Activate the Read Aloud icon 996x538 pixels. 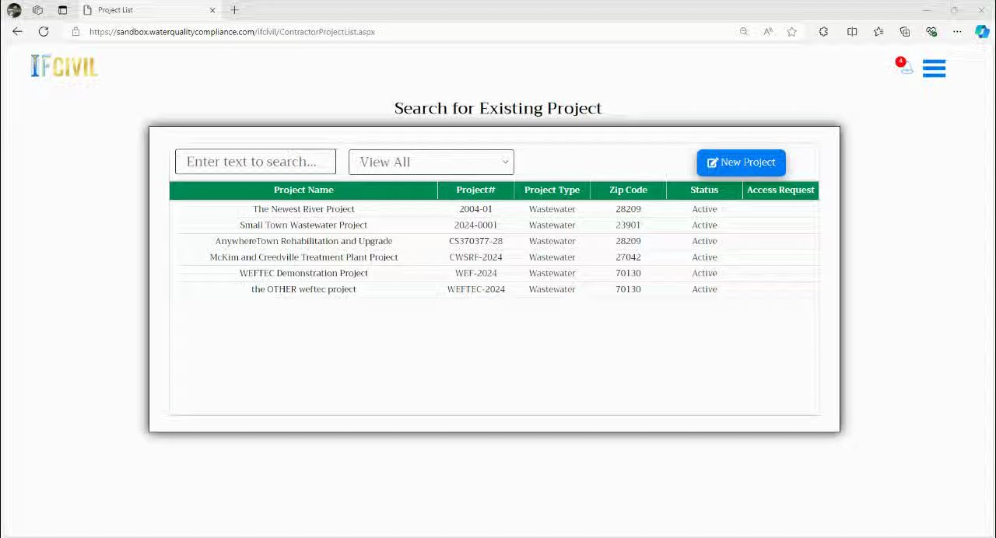[768, 32]
